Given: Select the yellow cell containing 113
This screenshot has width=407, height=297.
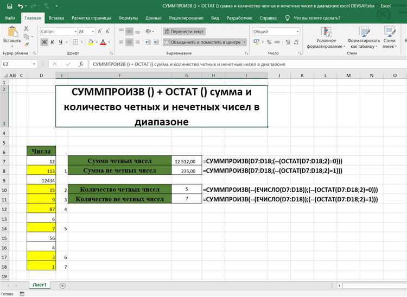Looking at the screenshot, I should tap(41, 170).
